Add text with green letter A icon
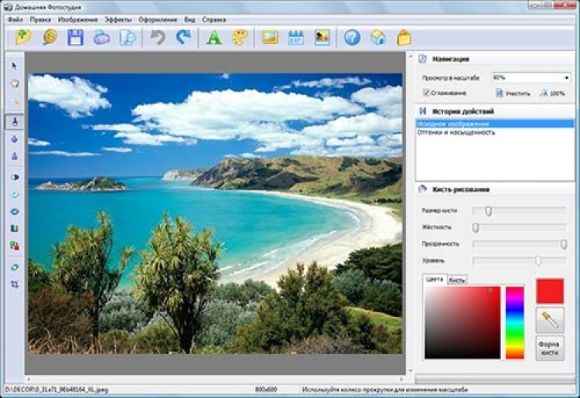Screen dimensions: 580x398 (x=213, y=37)
